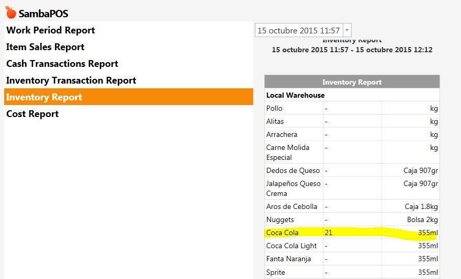Click the Sprite '355ml' unit
Viewport: 461px width, 279px height.
[428, 272]
